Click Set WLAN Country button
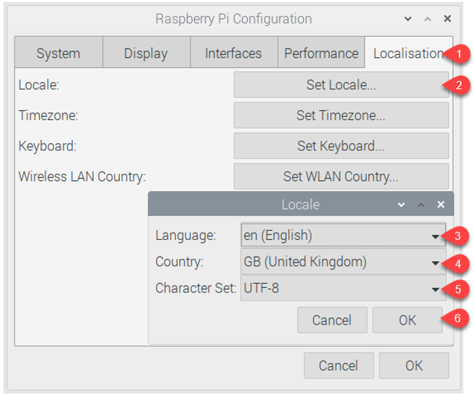Viewport: 474px width, 397px height. point(341,176)
